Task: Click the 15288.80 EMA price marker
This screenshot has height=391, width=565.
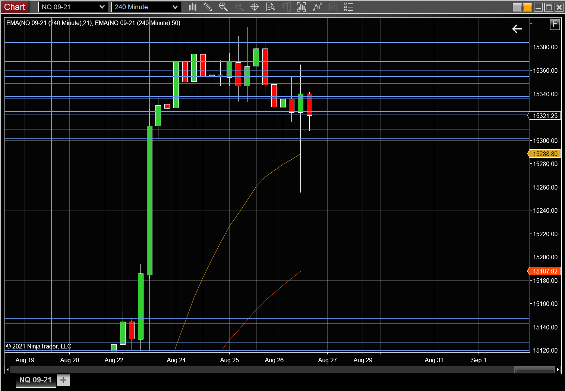Action: [545, 154]
